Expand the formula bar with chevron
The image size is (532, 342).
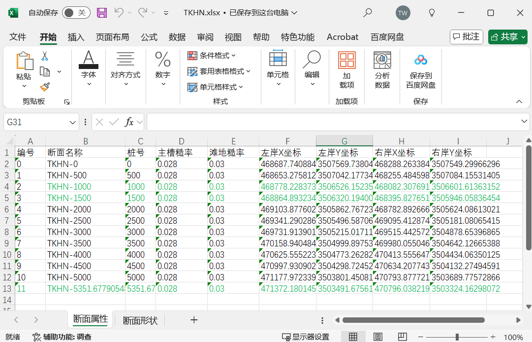pyautogui.click(x=524, y=121)
